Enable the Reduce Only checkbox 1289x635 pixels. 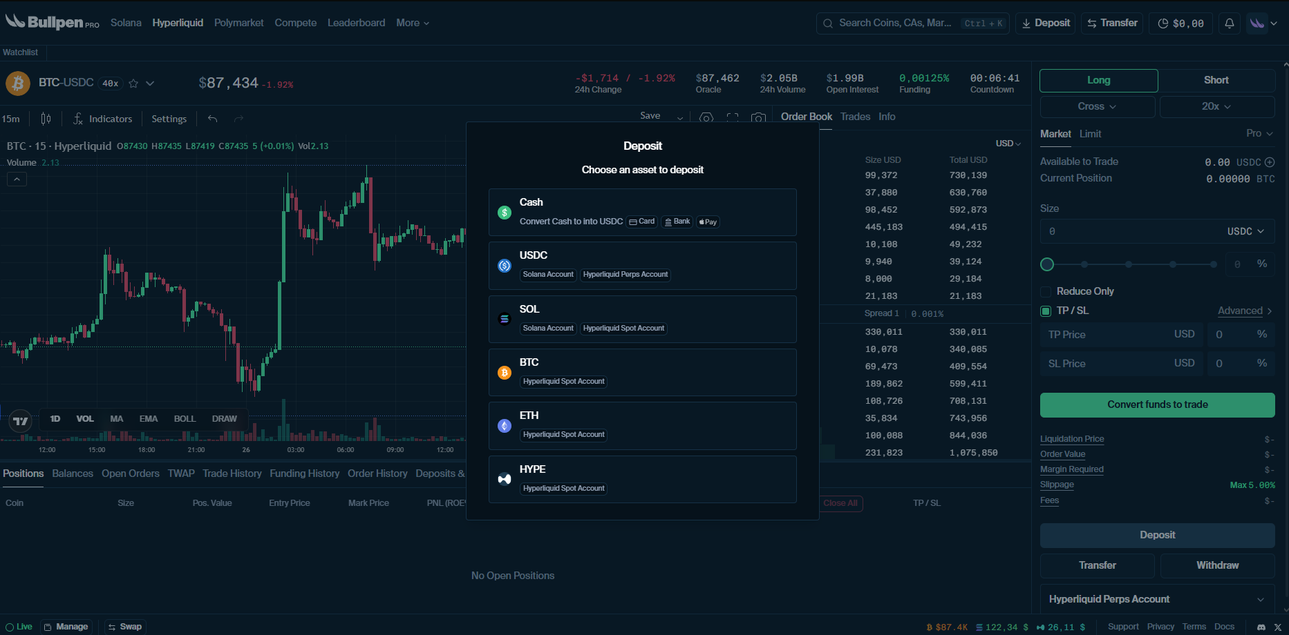[1046, 291]
